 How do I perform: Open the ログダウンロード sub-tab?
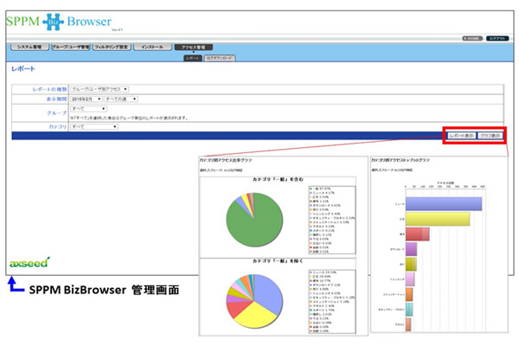click(218, 55)
